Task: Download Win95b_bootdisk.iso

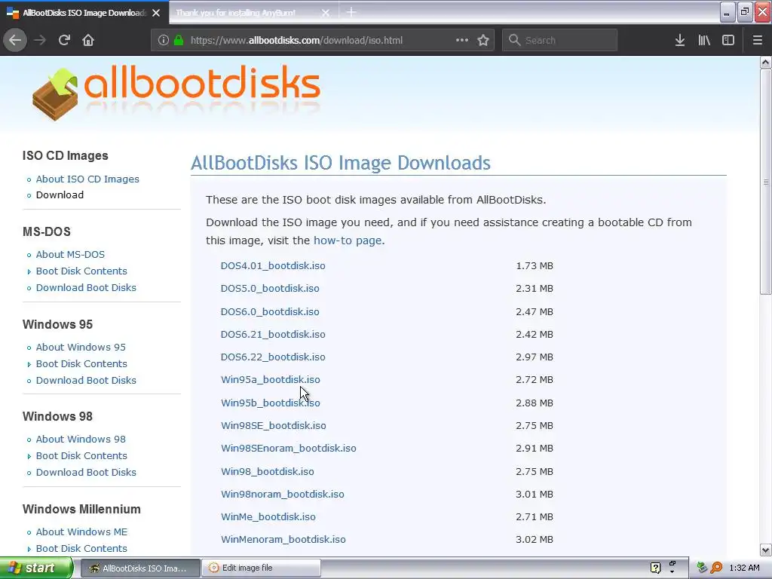Action: [x=271, y=403]
